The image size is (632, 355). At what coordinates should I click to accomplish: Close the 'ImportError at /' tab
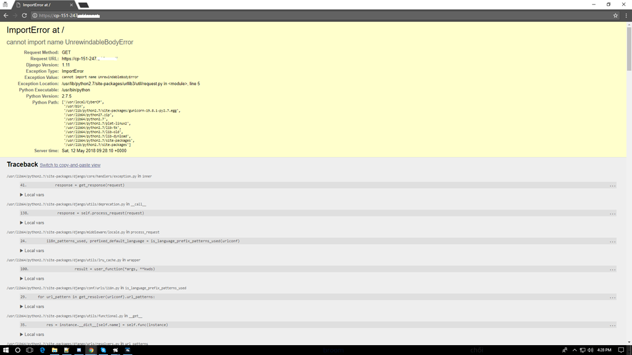(x=72, y=5)
